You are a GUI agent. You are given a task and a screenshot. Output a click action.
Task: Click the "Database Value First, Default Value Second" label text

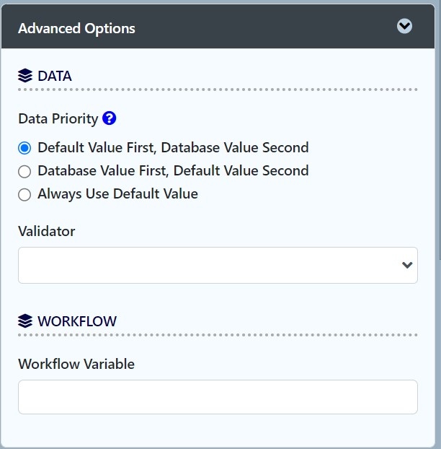[173, 171]
